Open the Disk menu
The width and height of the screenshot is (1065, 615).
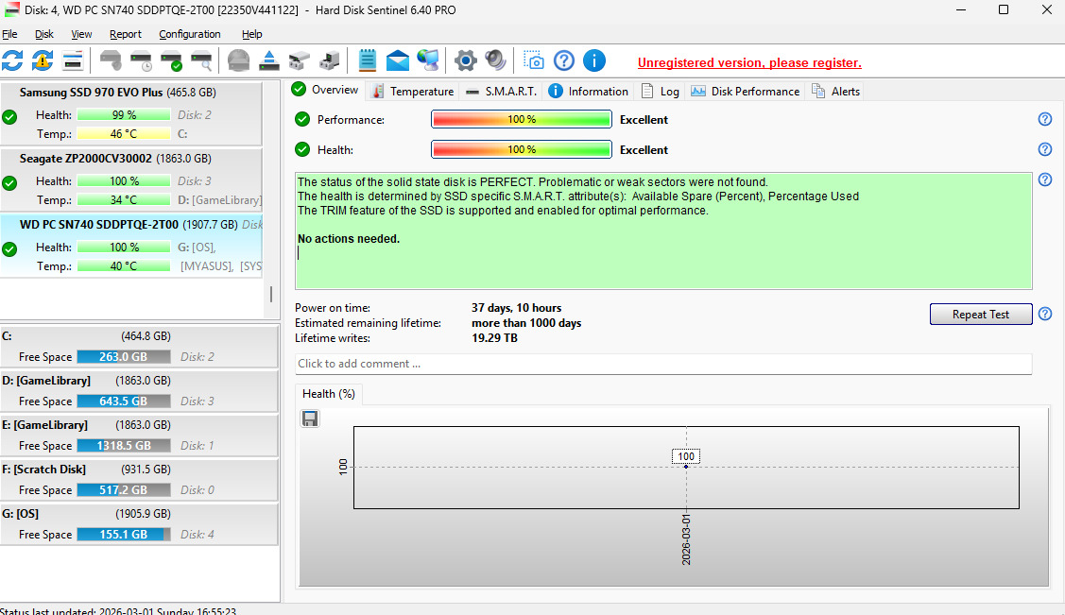44,34
